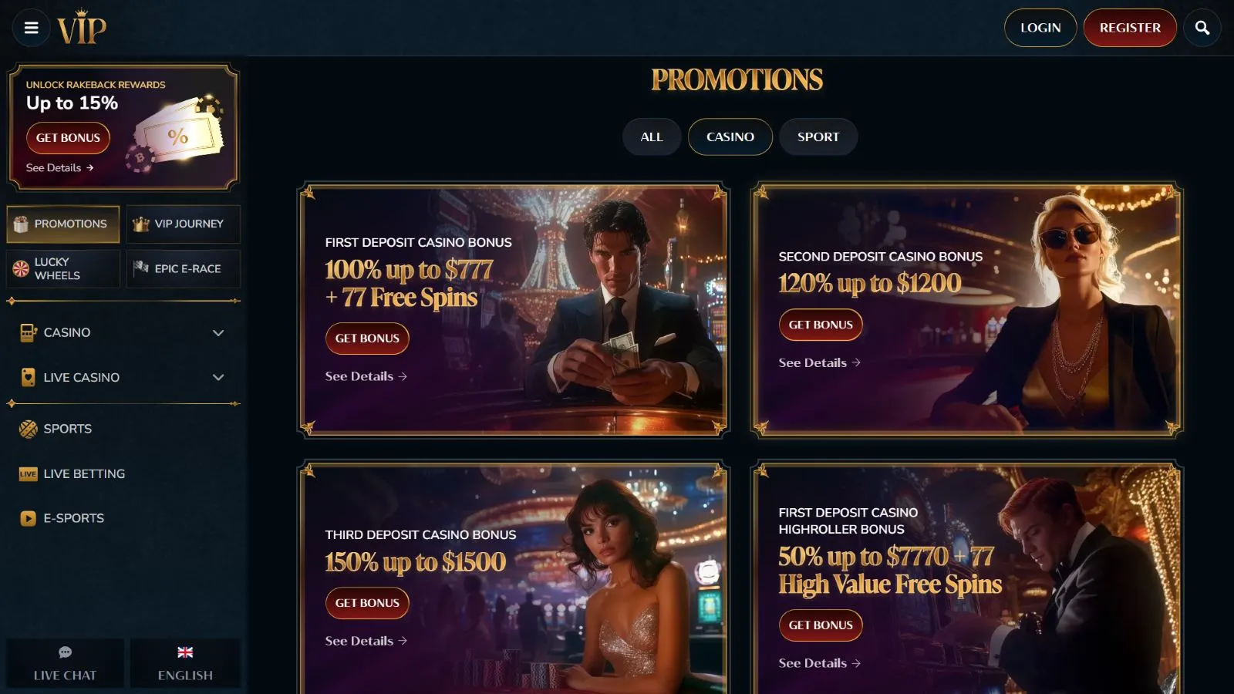Click the Live Betting icon
This screenshot has height=694, width=1234.
coord(28,473)
